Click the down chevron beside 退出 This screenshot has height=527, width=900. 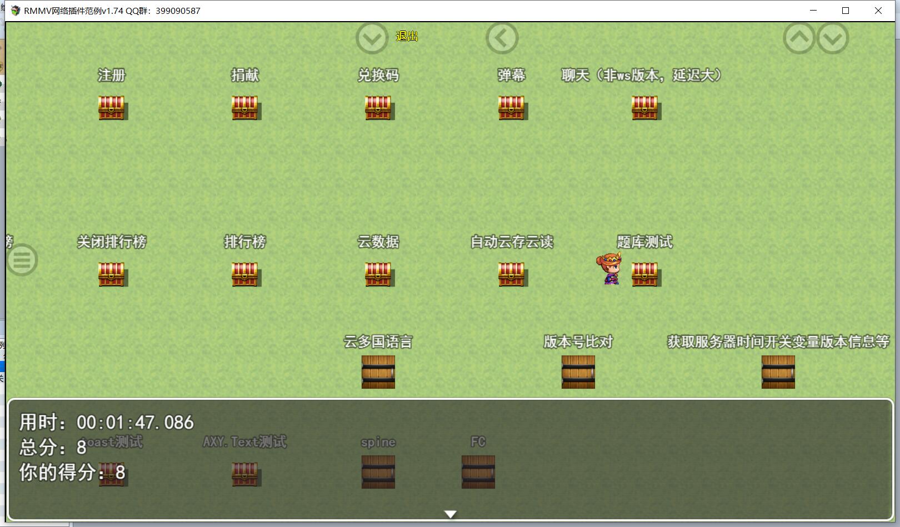click(372, 38)
